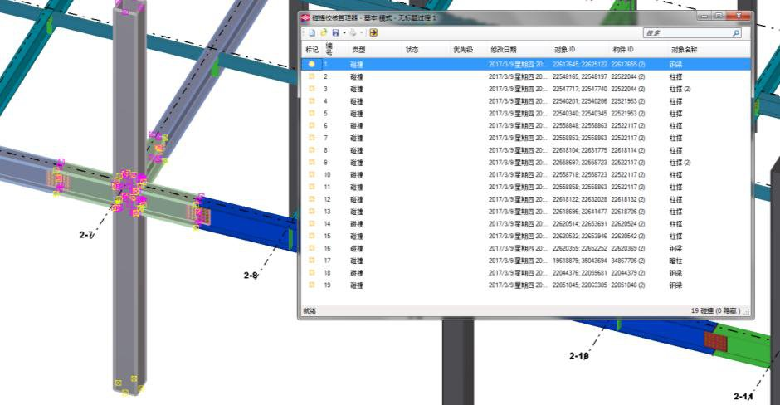Select object ID cell 22540340; 22540345
The width and height of the screenshot is (780, 405).
tap(579, 114)
